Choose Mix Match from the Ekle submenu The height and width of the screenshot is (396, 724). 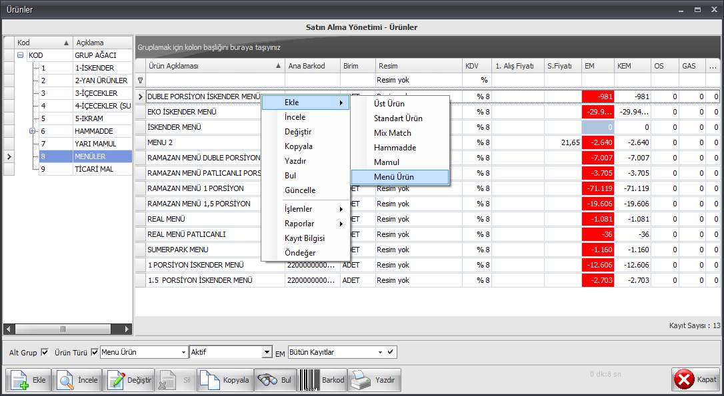(400, 133)
